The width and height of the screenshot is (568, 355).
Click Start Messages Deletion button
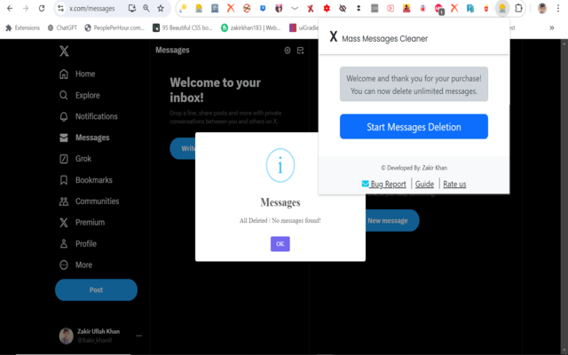414,126
